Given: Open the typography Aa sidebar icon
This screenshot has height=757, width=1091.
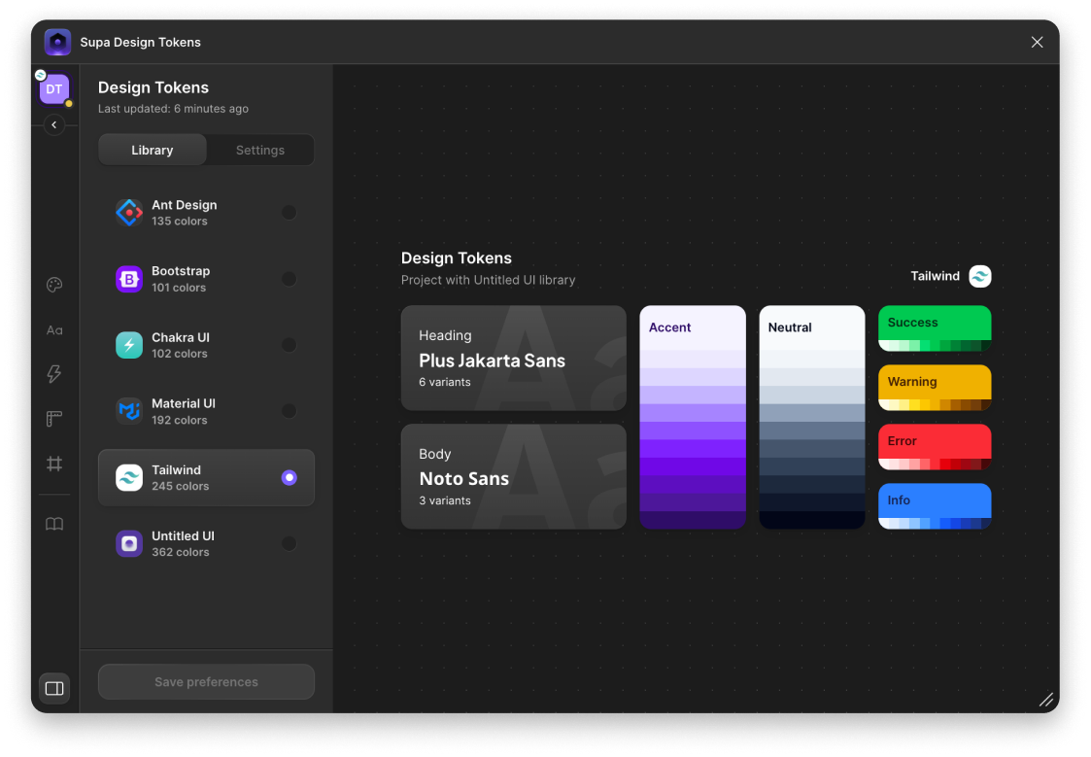Looking at the screenshot, I should click(54, 329).
